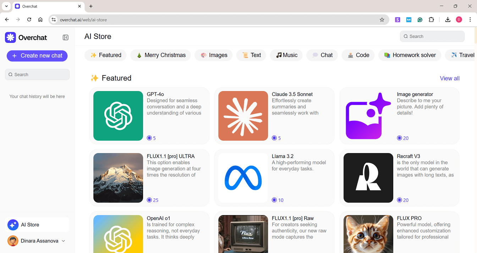Expand the new tab options with down arrow
The image size is (477, 253).
[x=6, y=6]
